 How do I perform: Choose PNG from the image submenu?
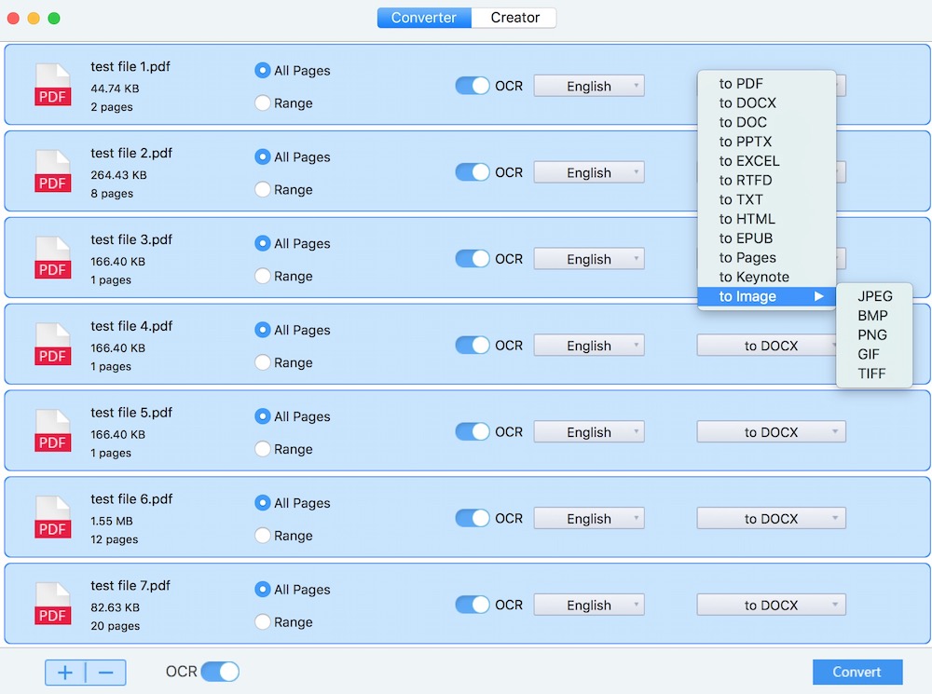point(872,335)
